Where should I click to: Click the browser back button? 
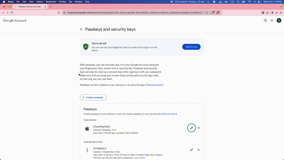[x=3, y=13]
